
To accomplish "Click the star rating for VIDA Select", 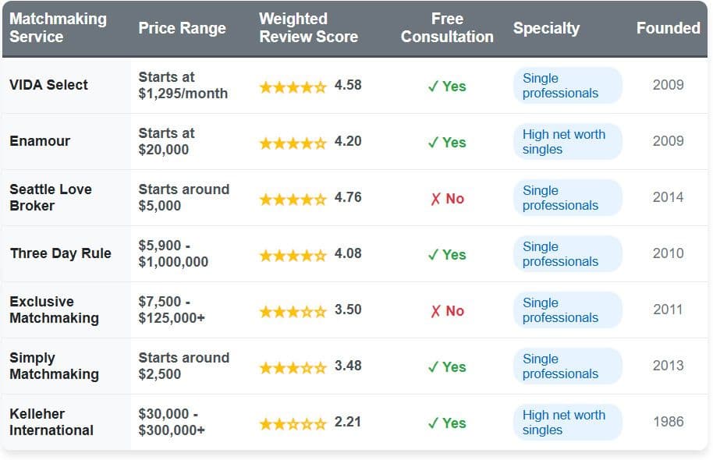I will 293,87.
